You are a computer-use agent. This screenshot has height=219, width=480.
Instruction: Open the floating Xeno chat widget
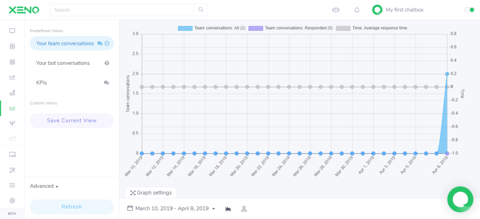(x=460, y=199)
